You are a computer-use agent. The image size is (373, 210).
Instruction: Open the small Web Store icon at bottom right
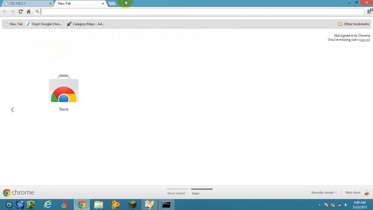[367, 192]
